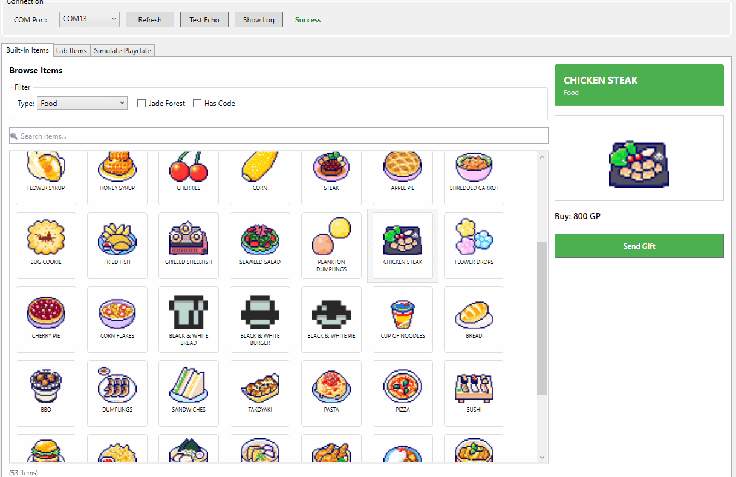Select the Black & White Burger

tap(260, 318)
